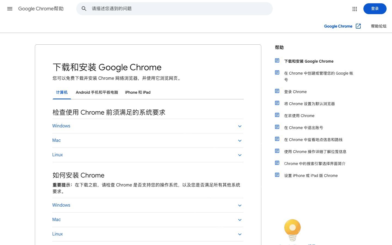Expand Windows system requirements chevron
This screenshot has height=245, width=392.
coord(240,126)
